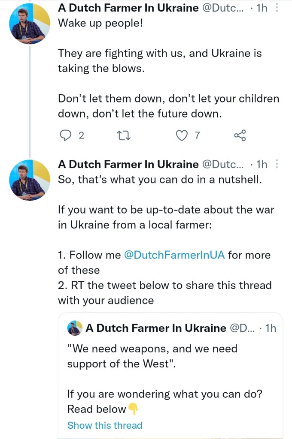This screenshot has width=292, height=439.
Task: Open author name on first tweet
Action: click(x=128, y=8)
